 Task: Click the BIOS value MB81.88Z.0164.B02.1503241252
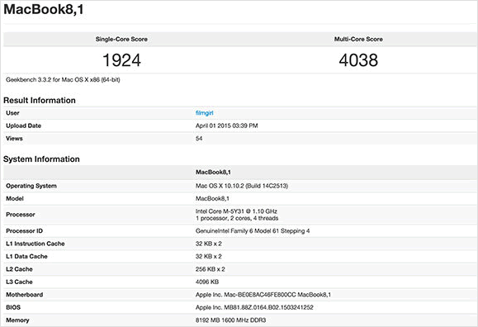(x=254, y=307)
